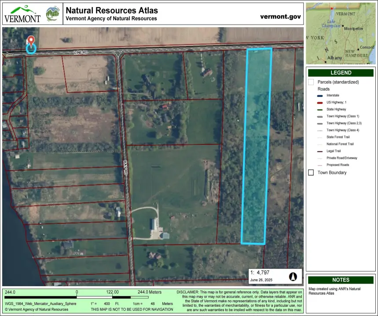378x316 pixels.
Task: Click the LEGEND header bar
Action: pyautogui.click(x=341, y=73)
